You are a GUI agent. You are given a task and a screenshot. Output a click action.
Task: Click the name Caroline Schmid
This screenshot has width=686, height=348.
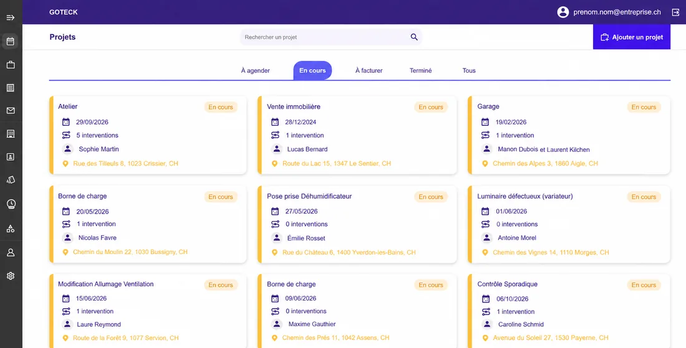(x=521, y=324)
